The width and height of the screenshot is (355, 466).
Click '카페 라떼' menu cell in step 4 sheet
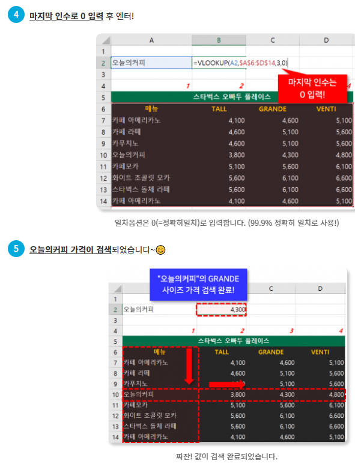[x=151, y=132]
